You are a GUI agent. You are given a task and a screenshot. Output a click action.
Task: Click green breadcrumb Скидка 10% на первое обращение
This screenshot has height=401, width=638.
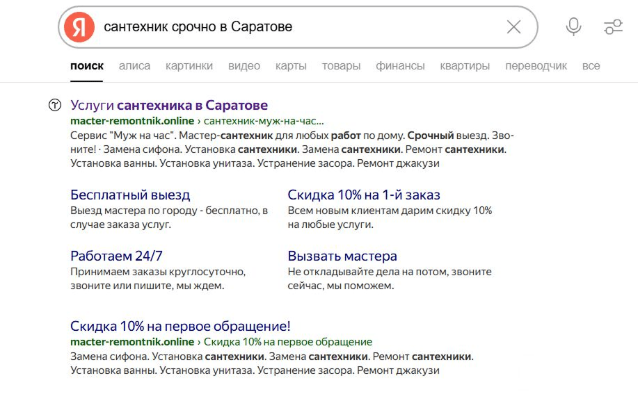(x=287, y=342)
